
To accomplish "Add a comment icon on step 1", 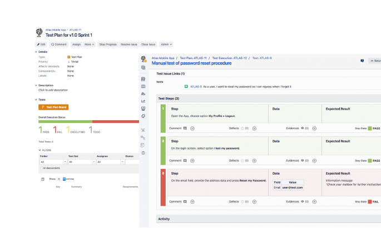I will tap(185, 128).
